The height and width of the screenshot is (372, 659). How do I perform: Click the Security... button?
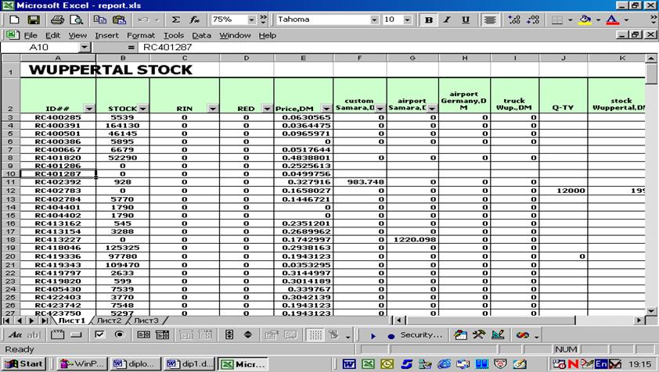click(421, 335)
